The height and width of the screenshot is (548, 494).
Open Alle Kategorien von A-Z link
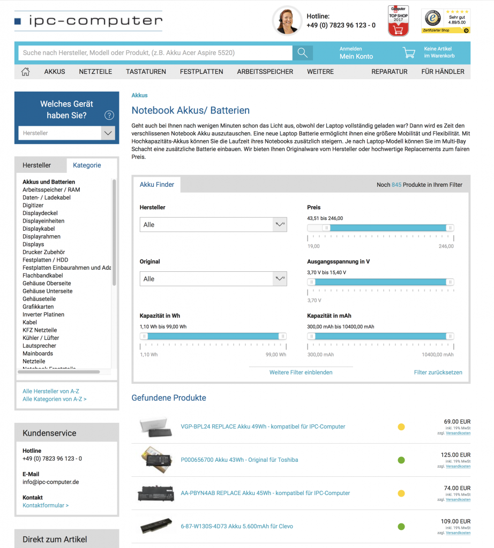[x=55, y=399]
